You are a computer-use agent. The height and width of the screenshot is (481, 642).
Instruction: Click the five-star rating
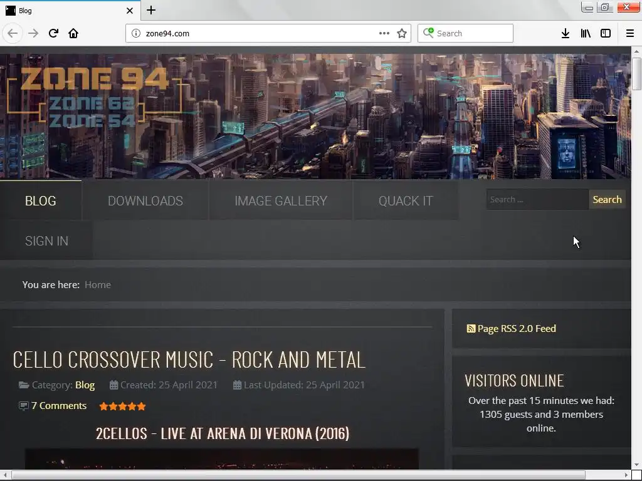(122, 406)
